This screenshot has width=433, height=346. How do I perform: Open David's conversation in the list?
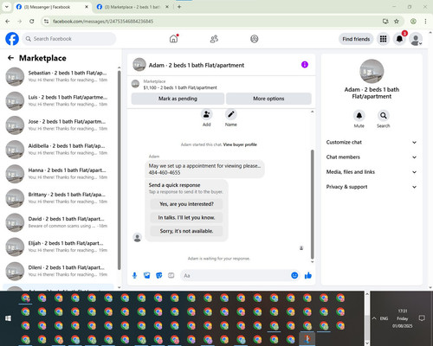click(58, 222)
